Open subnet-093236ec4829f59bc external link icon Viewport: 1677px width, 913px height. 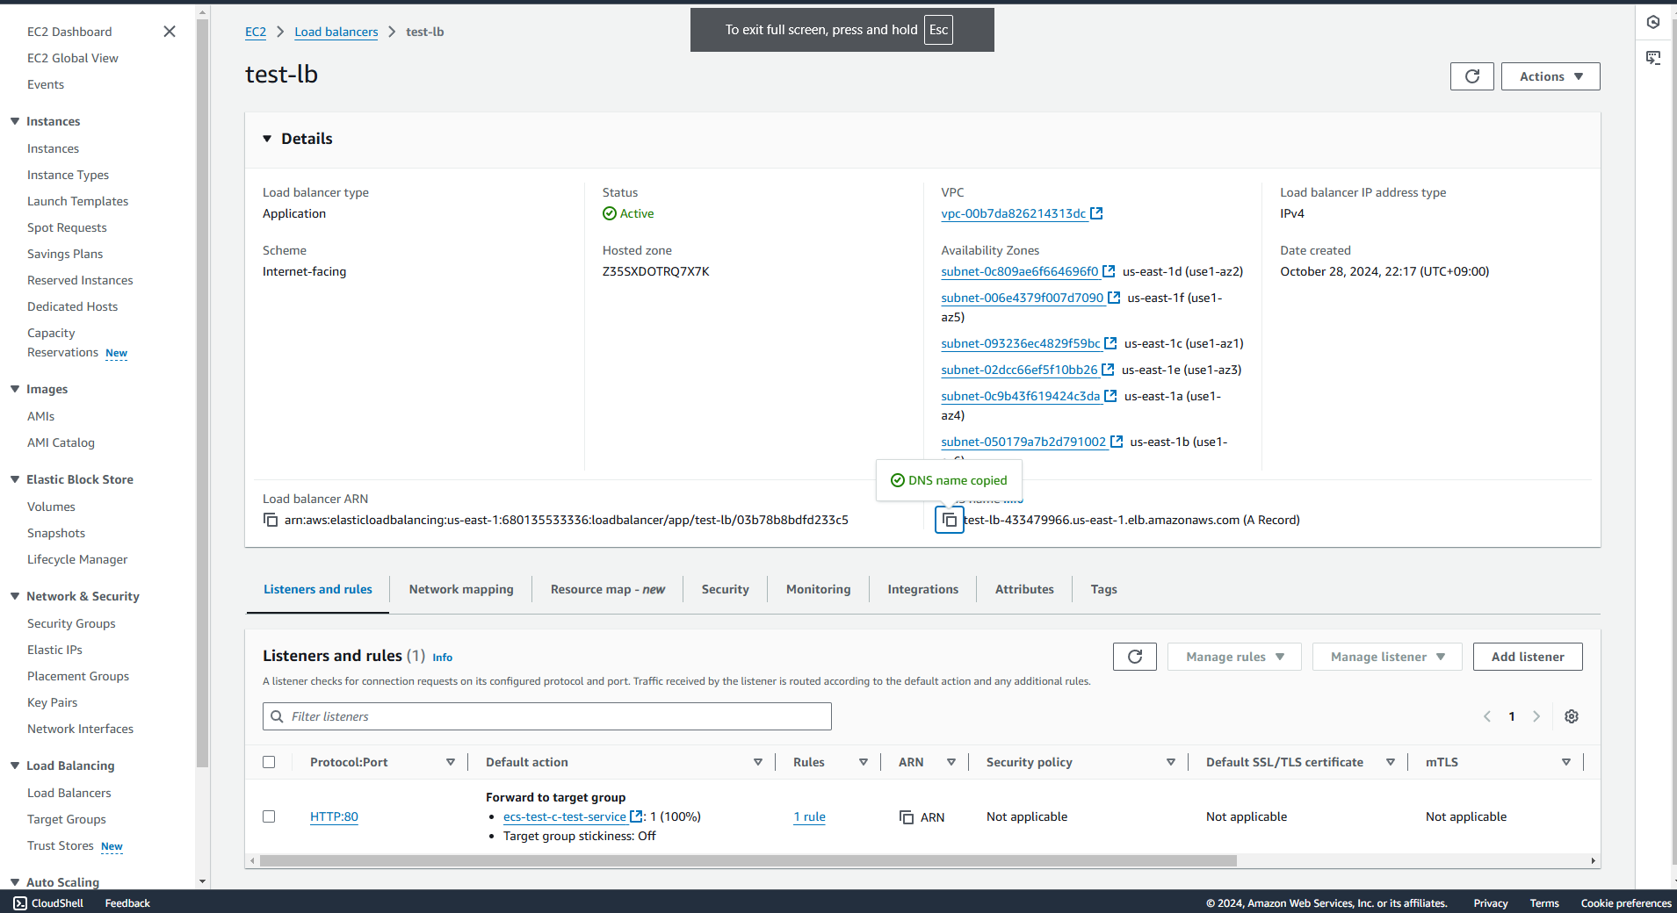click(x=1110, y=343)
